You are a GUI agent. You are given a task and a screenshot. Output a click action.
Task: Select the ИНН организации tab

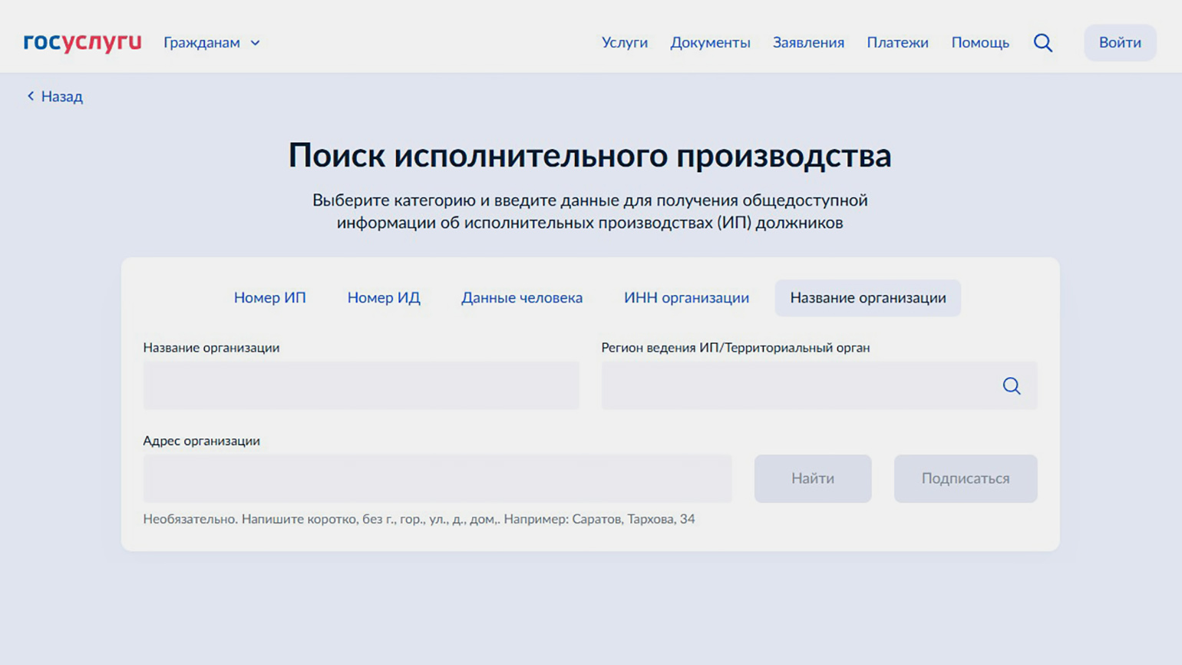(x=685, y=298)
